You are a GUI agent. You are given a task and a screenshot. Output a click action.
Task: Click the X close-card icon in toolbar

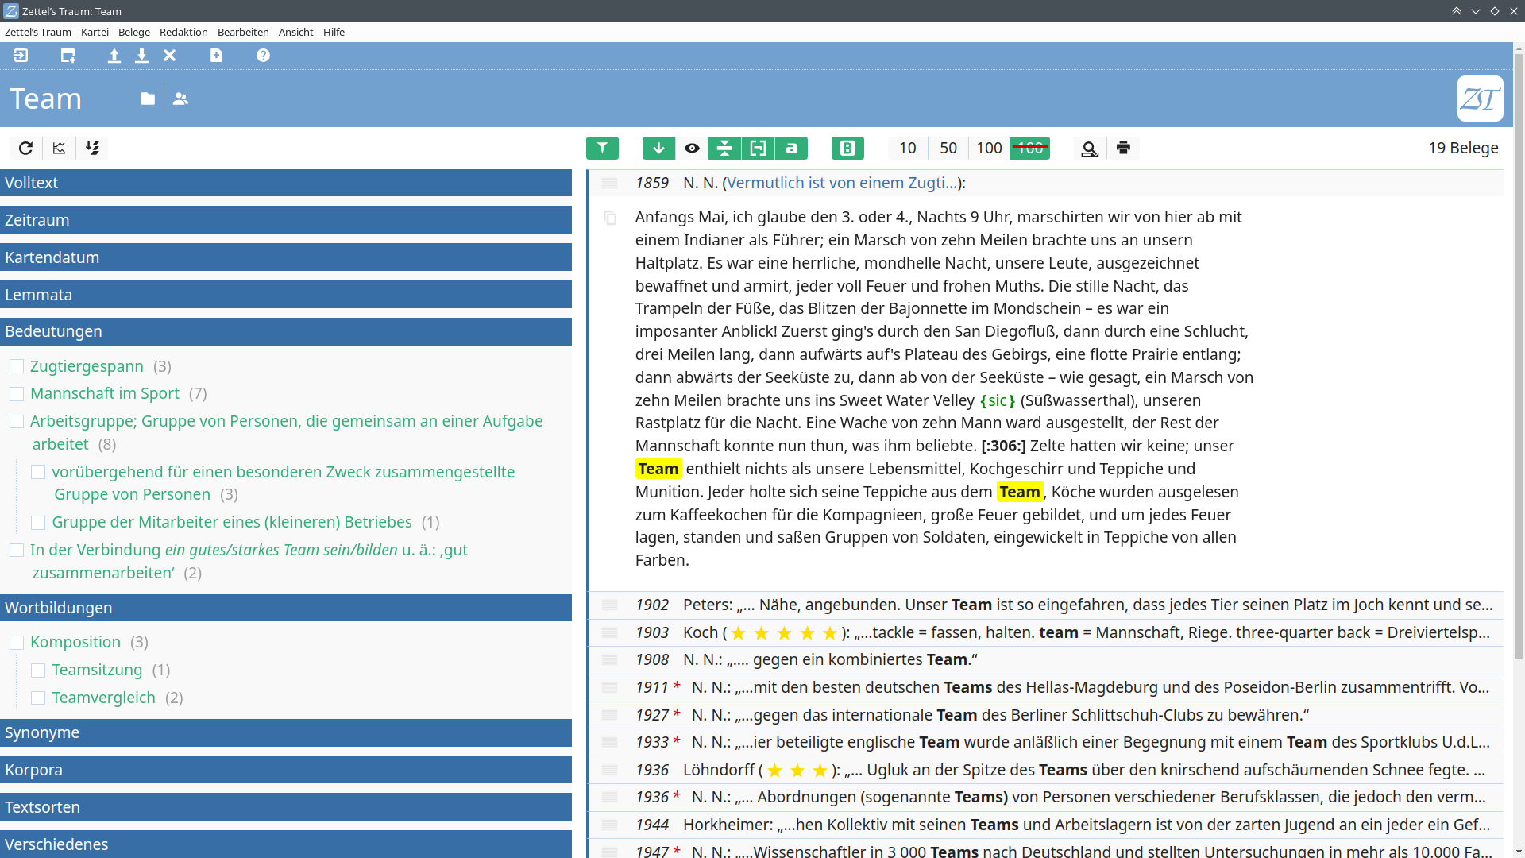[169, 56]
